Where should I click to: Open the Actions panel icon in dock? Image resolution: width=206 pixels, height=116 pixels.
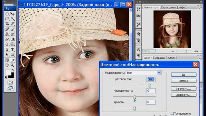(138, 15)
